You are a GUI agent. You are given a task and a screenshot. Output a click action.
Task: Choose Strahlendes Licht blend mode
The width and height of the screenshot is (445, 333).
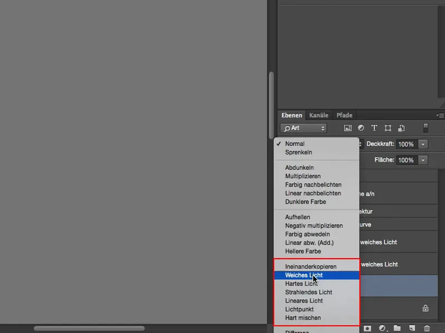click(x=317, y=292)
